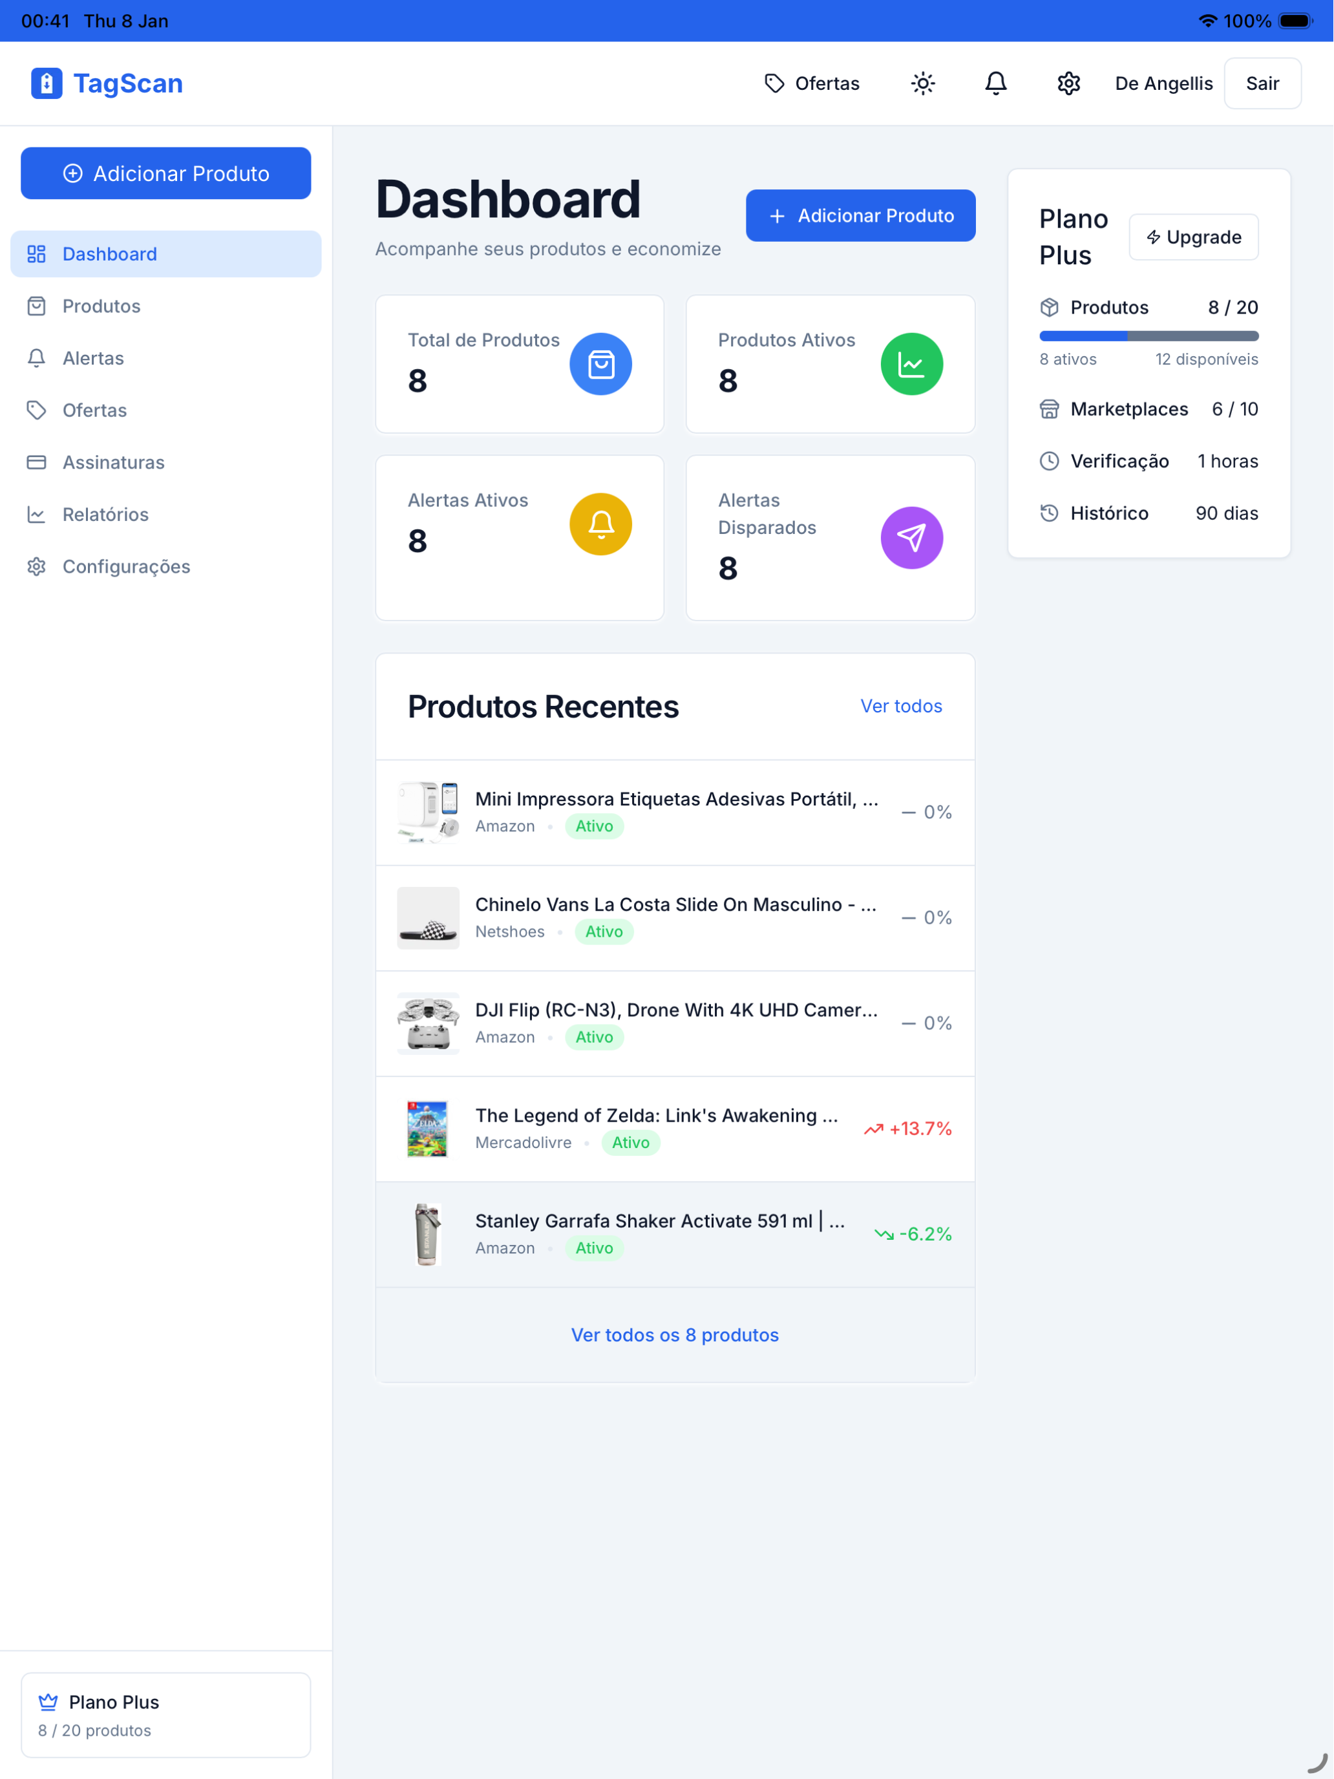
Task: Open Assinaturas in the sidebar
Action: pos(165,462)
